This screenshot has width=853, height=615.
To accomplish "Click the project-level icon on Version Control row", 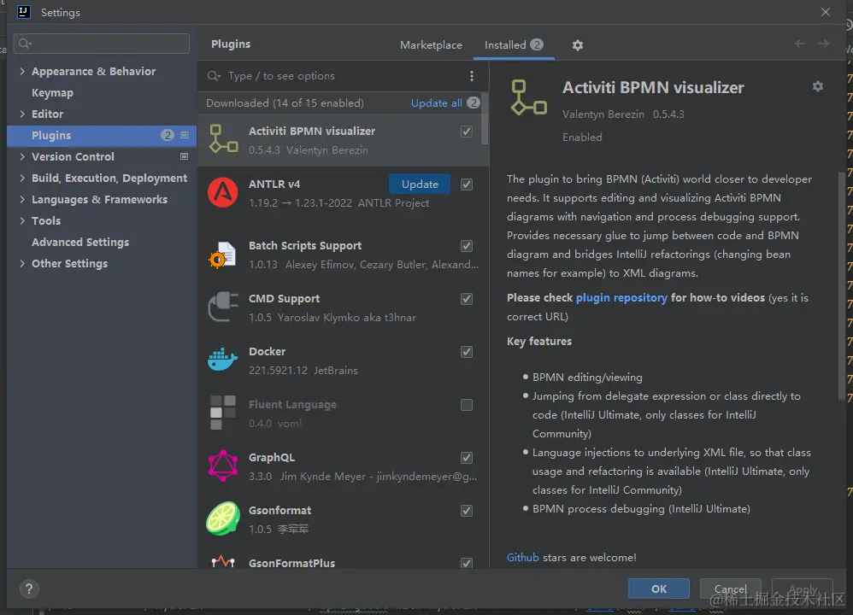I will click(x=185, y=156).
